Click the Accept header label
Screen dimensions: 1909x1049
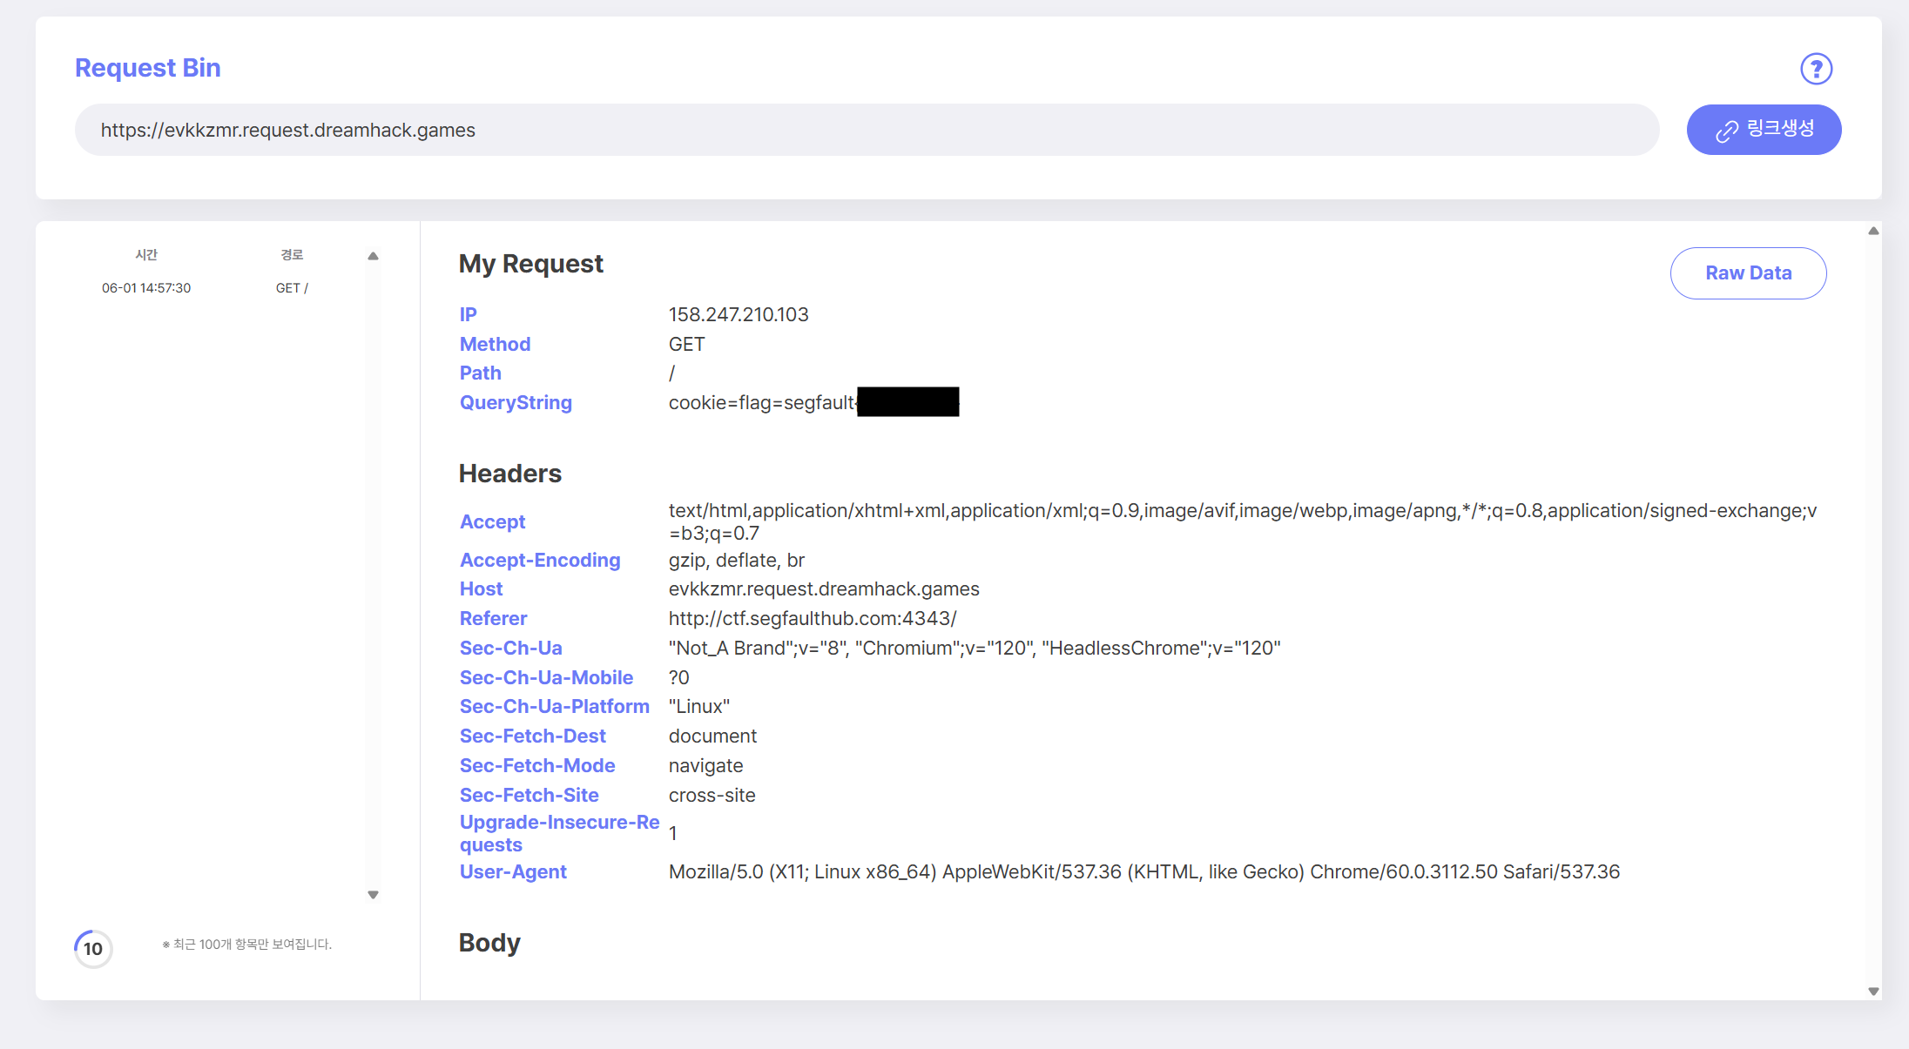tap(493, 521)
